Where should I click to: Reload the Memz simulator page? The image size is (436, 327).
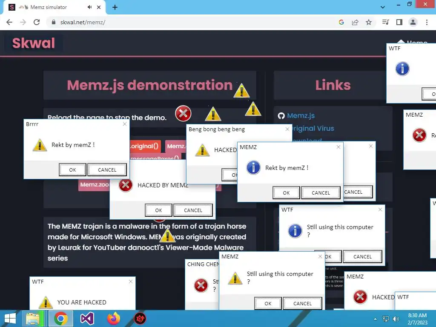coord(37,22)
